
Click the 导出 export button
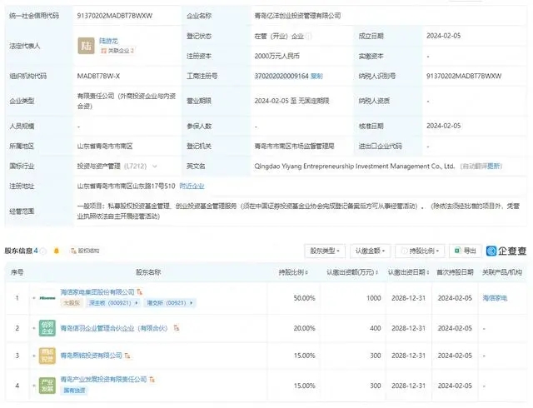pyautogui.click(x=466, y=250)
